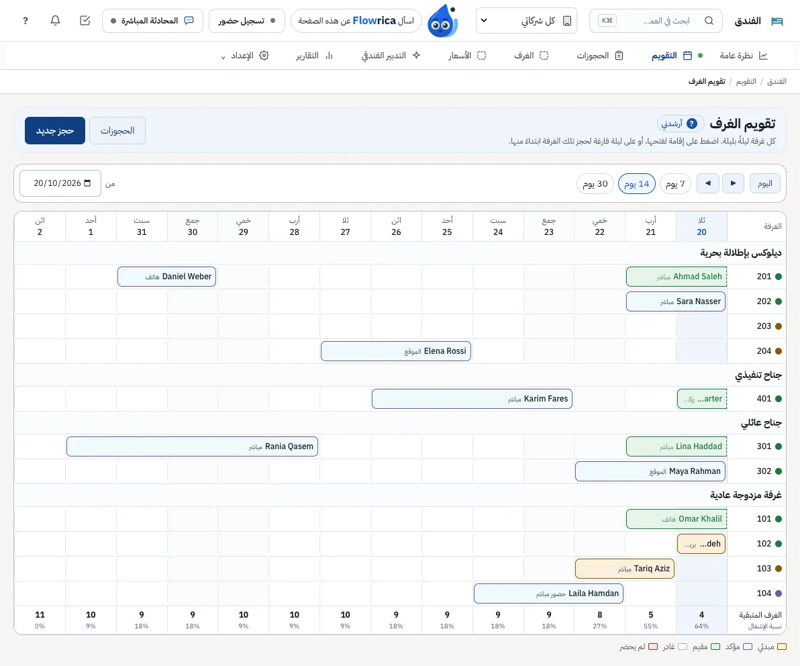Image resolution: width=800 pixels, height=666 pixels.
Task: Expand the الإعداد settings menu
Action: click(245, 56)
